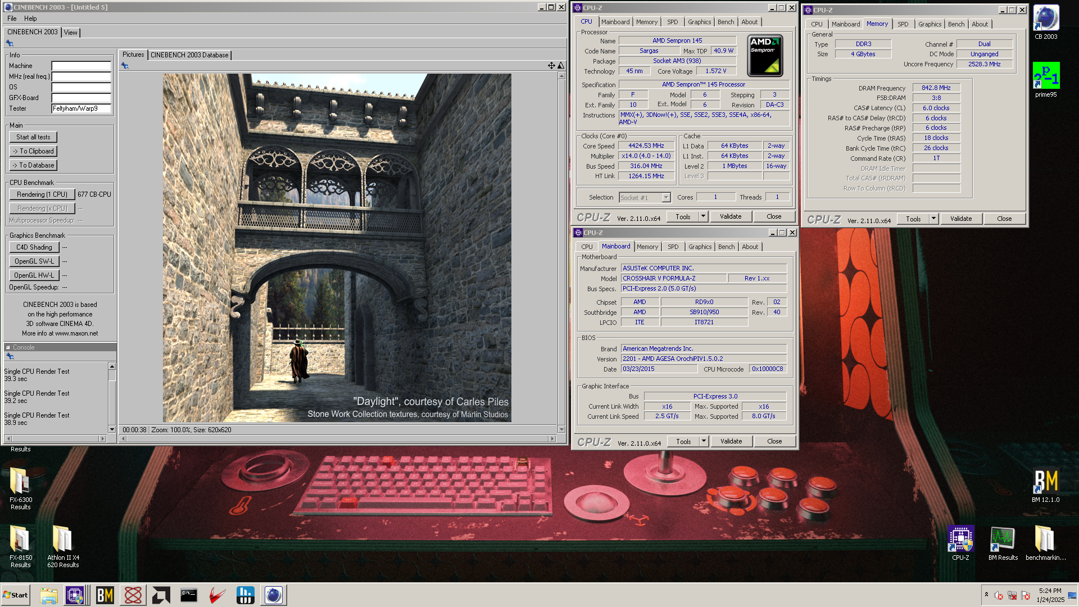This screenshot has height=607, width=1079.
Task: Click the Tester field containing Feltyham/Warp9
Action: (81, 108)
